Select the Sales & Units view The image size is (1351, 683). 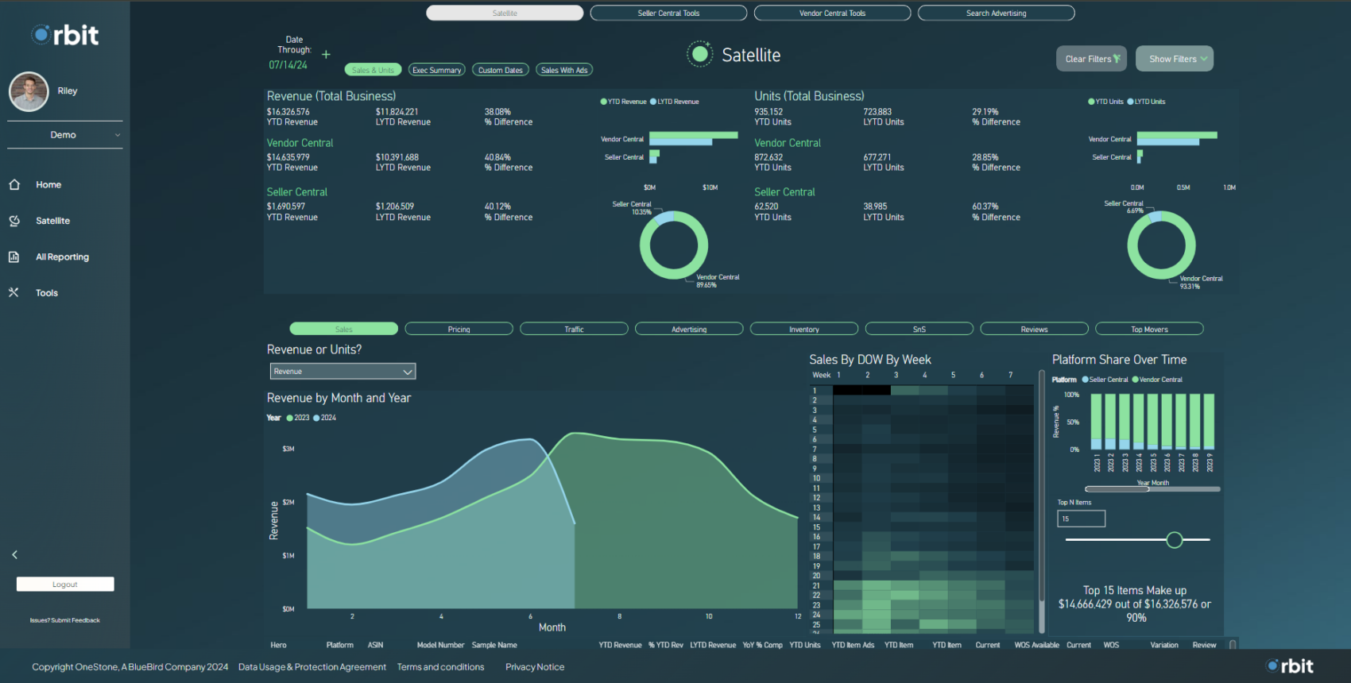coord(373,70)
